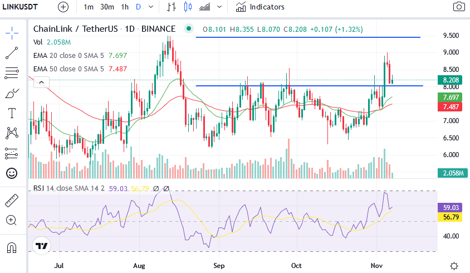Select the trend line drawing tool

tap(12, 53)
